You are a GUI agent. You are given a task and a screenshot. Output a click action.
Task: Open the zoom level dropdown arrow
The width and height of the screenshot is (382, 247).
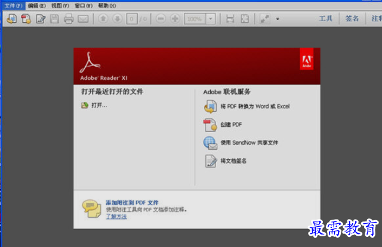point(211,18)
